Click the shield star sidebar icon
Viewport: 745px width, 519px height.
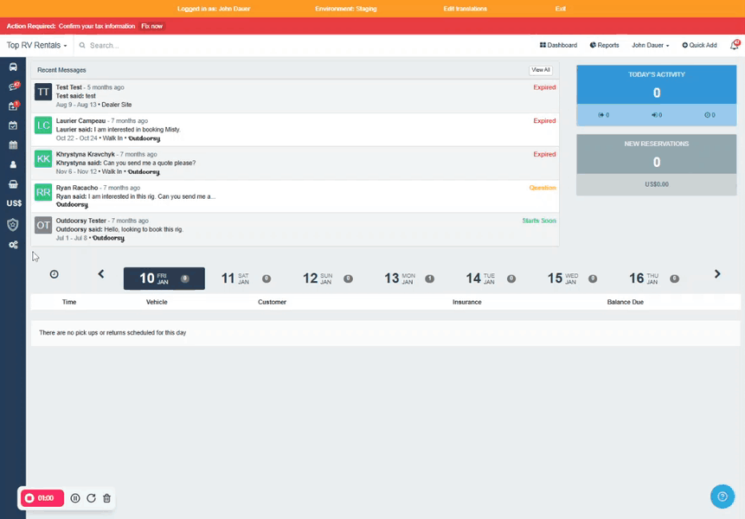coord(13,224)
